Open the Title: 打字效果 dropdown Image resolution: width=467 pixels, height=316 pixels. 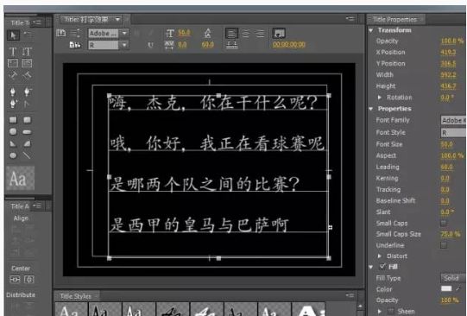coord(118,20)
